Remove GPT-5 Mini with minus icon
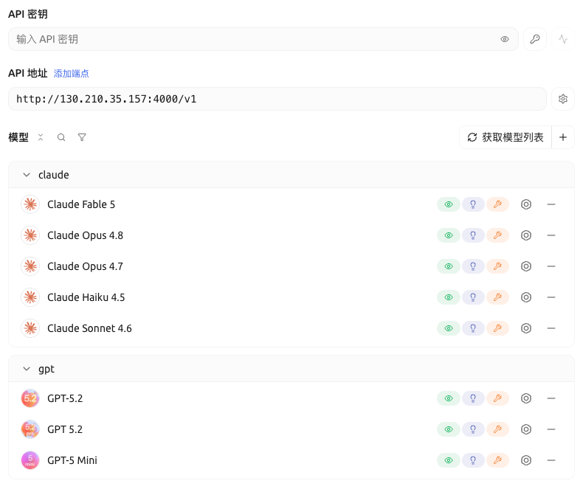 [551, 460]
